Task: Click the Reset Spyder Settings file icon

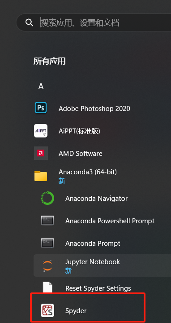Action: [47, 288]
